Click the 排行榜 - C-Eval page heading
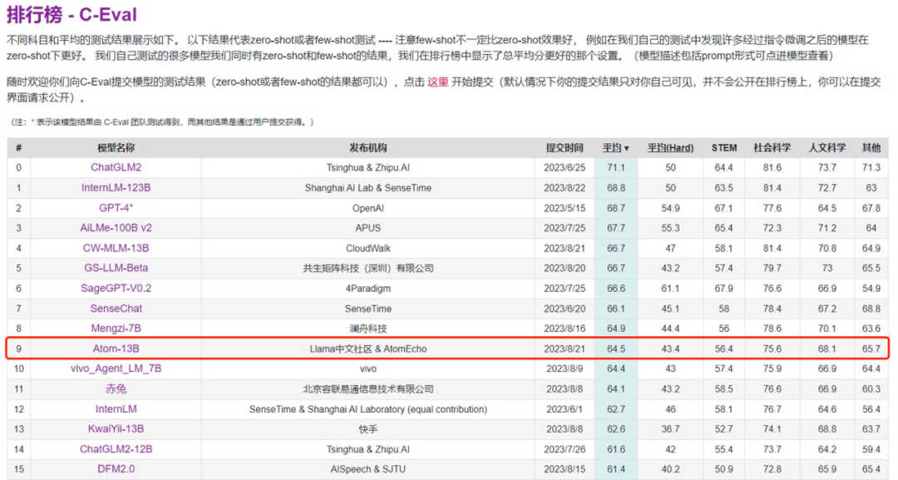The width and height of the screenshot is (898, 480). click(72, 14)
